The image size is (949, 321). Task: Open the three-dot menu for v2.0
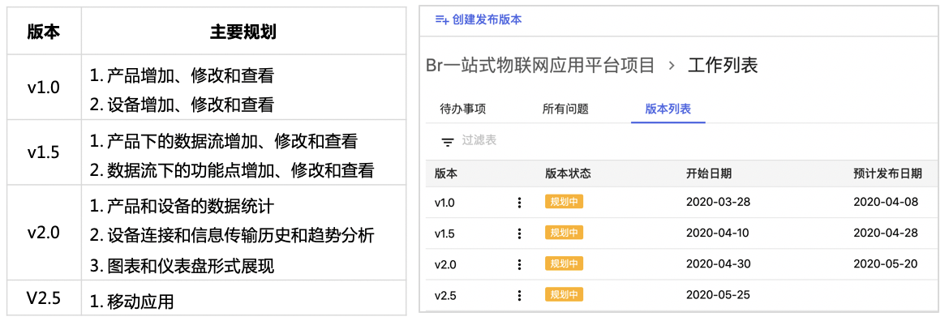pyautogui.click(x=518, y=264)
